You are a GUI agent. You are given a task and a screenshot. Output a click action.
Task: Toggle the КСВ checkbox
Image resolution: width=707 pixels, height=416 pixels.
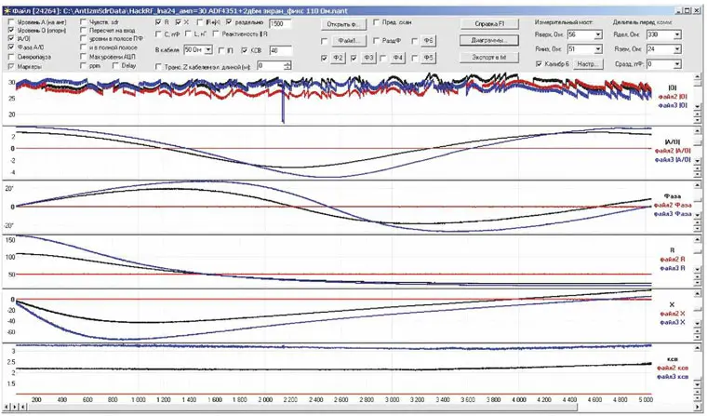click(246, 49)
